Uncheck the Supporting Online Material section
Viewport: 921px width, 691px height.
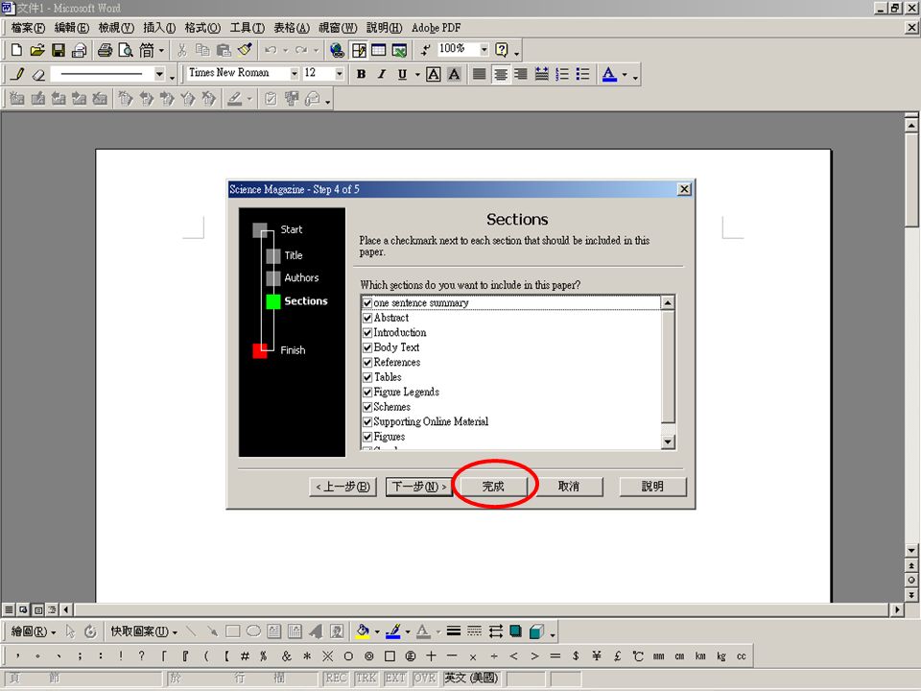tap(367, 422)
